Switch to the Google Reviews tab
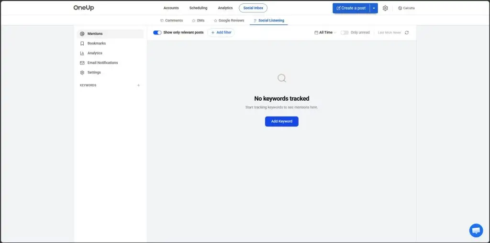 click(229, 21)
